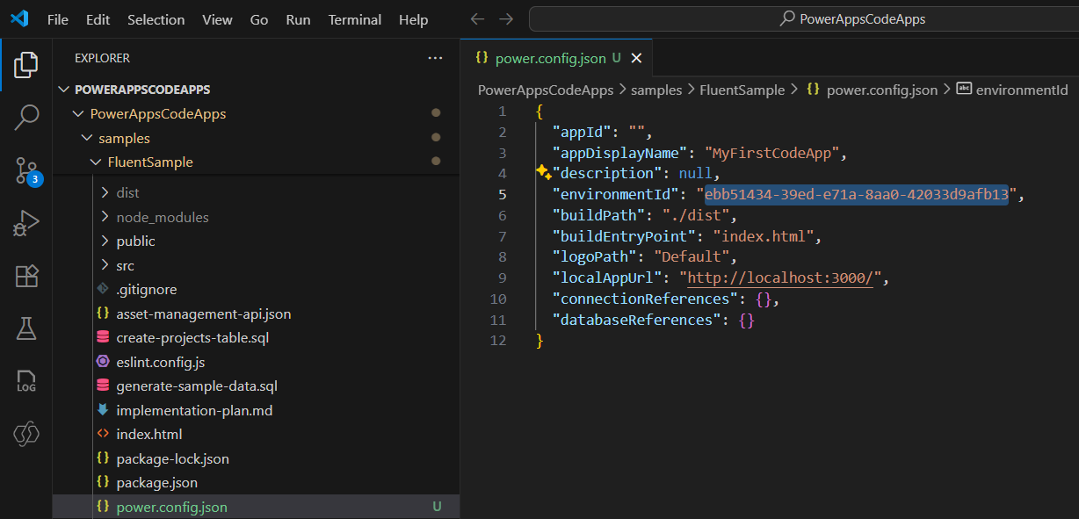Click the sparkle AI icon on line 4
This screenshot has height=519, width=1079.
coord(543,173)
